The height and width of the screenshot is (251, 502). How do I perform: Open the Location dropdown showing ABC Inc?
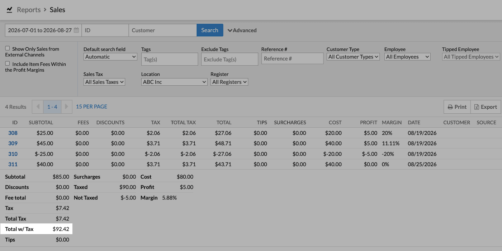[174, 82]
